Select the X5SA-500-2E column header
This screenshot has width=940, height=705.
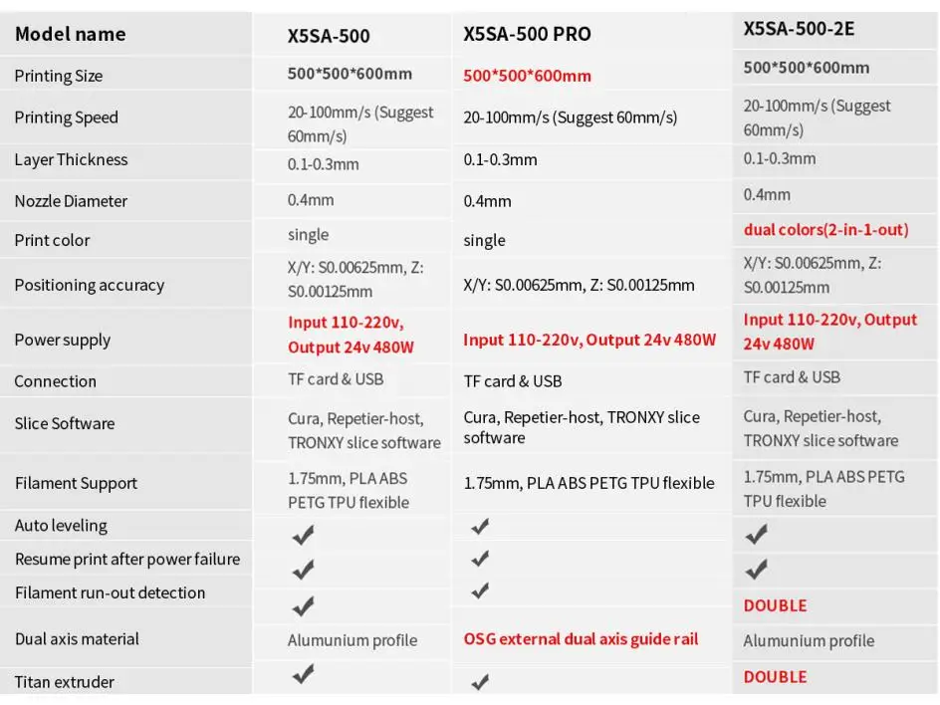799,29
